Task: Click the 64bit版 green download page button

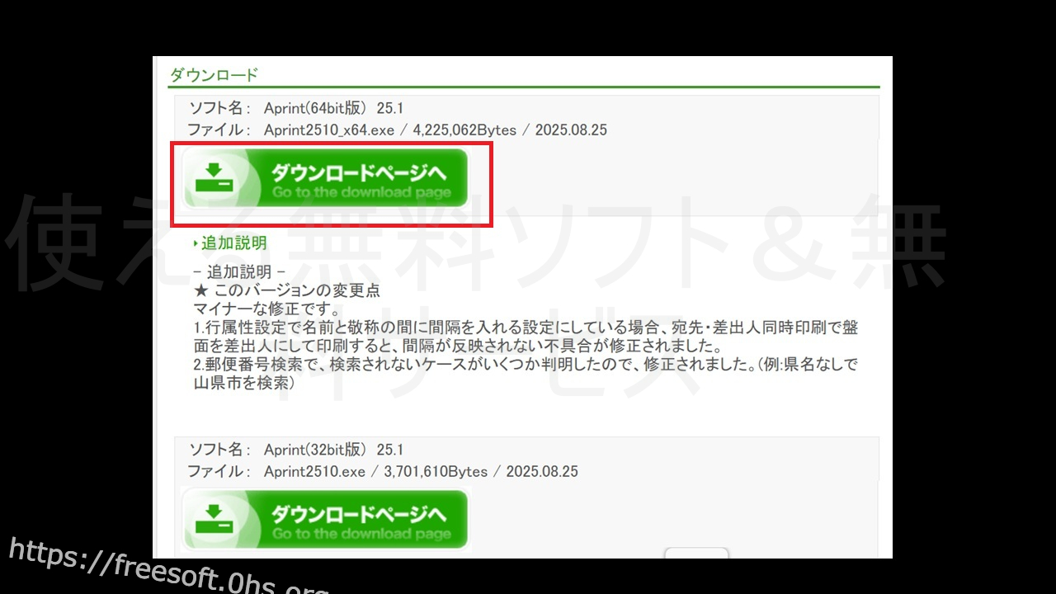Action: [x=325, y=179]
